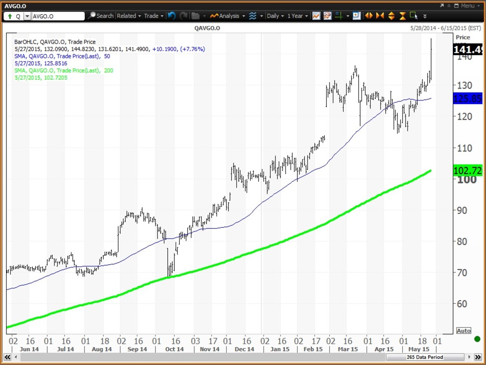Click the blue undo arrow
This screenshot has width=486, height=365.
171,16
